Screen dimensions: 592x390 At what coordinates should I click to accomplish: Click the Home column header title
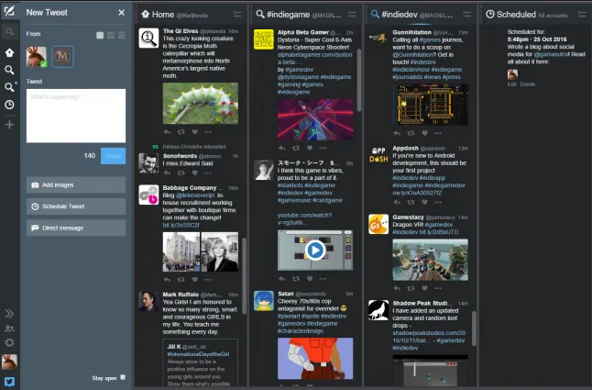point(163,15)
